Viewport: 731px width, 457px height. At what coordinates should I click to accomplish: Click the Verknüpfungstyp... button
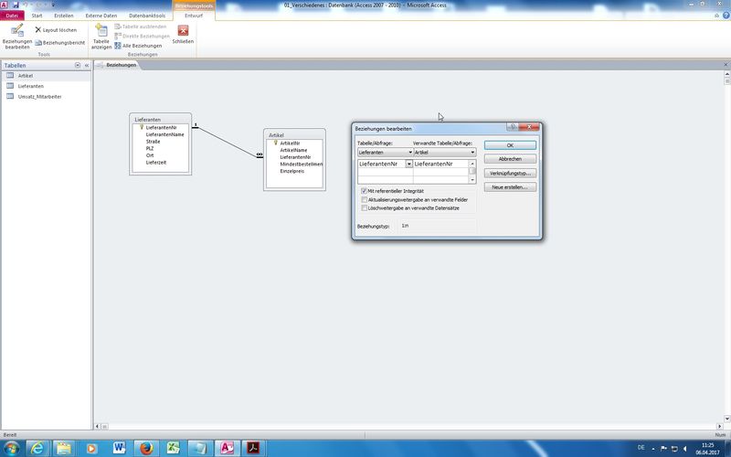click(x=510, y=173)
